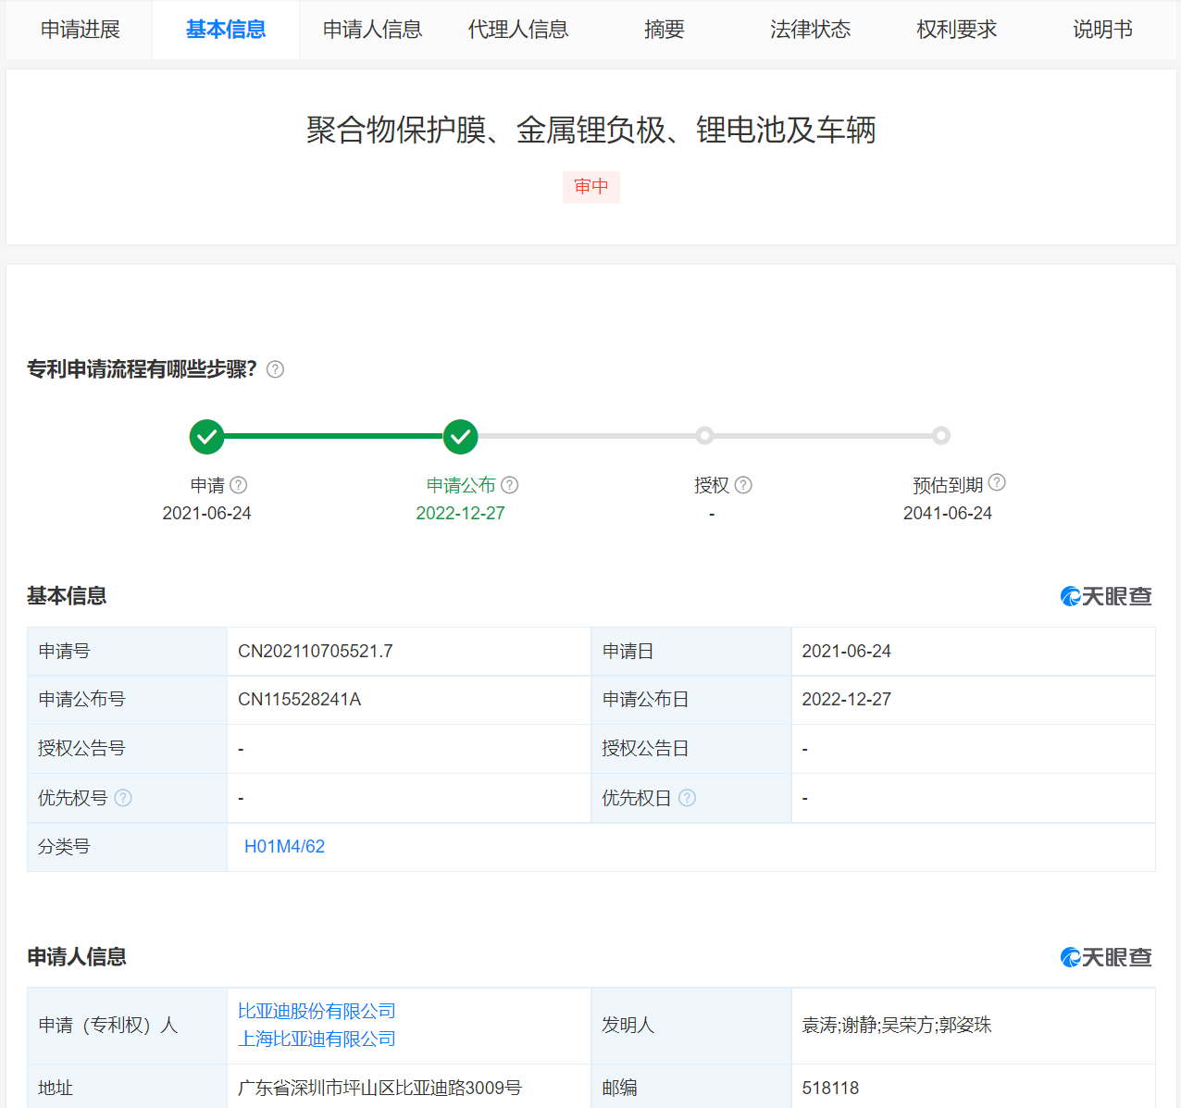The height and width of the screenshot is (1108, 1181).
Task: Click the help icon beside 优先权号
Action: coord(123,798)
